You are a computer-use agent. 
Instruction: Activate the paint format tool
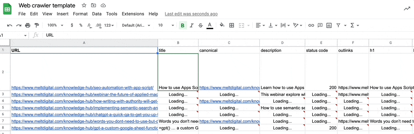[x=37, y=25]
